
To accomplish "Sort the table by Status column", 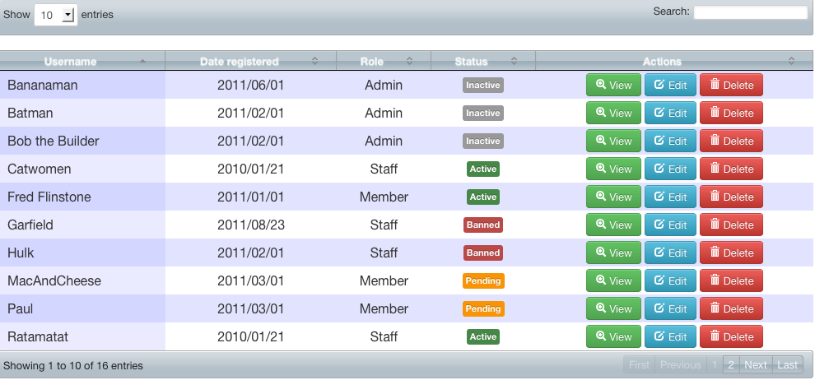I will pyautogui.click(x=482, y=62).
